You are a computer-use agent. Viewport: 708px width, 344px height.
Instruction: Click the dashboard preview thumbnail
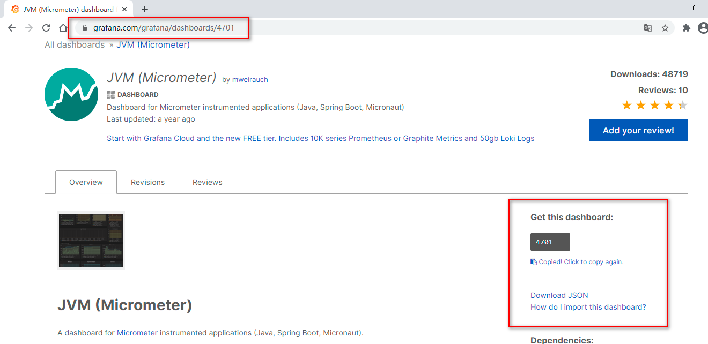pos(91,240)
